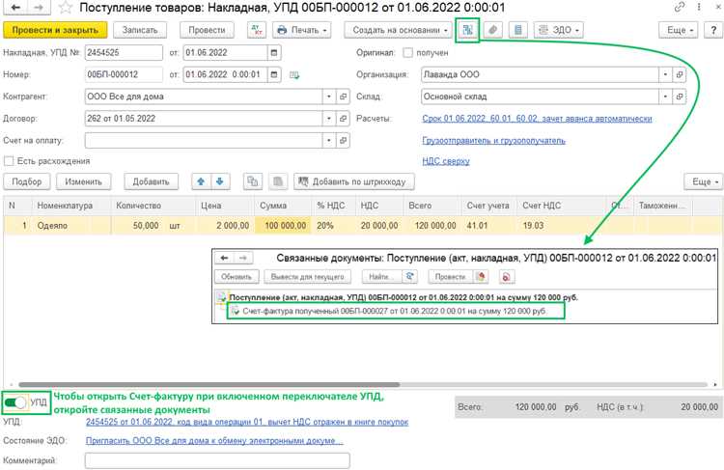The width and height of the screenshot is (724, 470).
Task: Open the Организация dropdown arrow
Action: pos(665,74)
